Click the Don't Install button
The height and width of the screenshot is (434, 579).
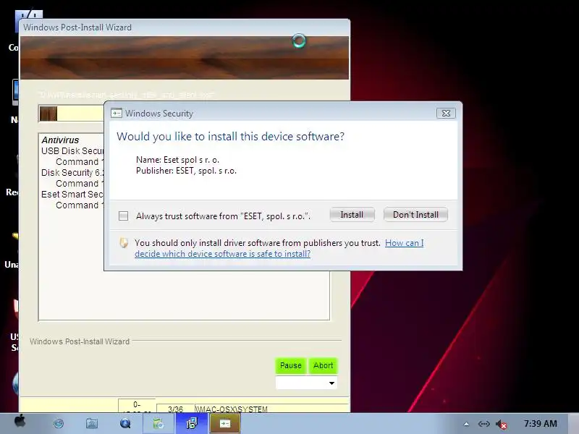point(415,214)
